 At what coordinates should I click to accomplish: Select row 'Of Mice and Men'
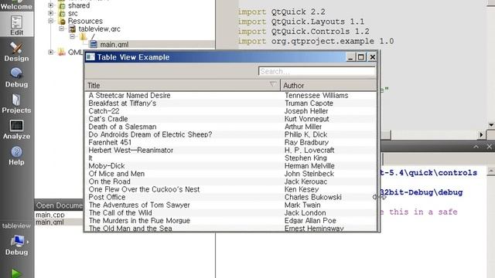[x=230, y=174]
